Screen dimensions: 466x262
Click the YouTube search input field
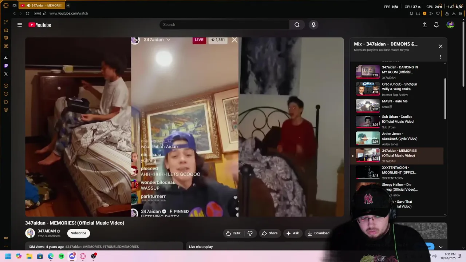click(224, 25)
